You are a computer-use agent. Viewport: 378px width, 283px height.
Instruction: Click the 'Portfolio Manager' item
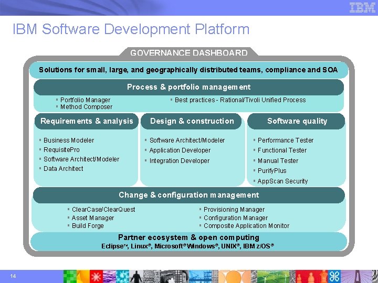[x=85, y=100]
